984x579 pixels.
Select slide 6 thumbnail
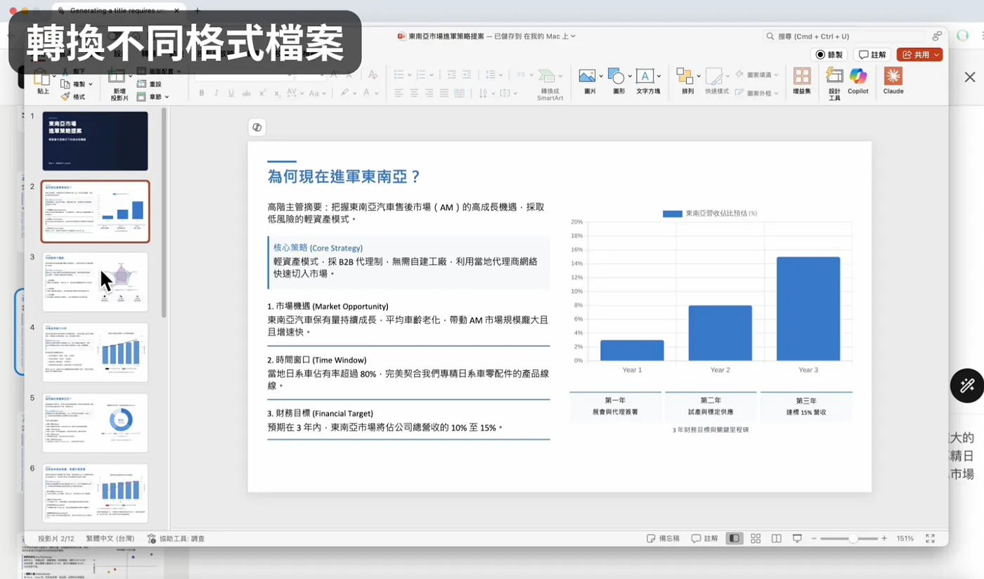click(x=95, y=493)
